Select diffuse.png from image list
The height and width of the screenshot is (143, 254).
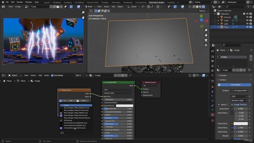pos(68,120)
